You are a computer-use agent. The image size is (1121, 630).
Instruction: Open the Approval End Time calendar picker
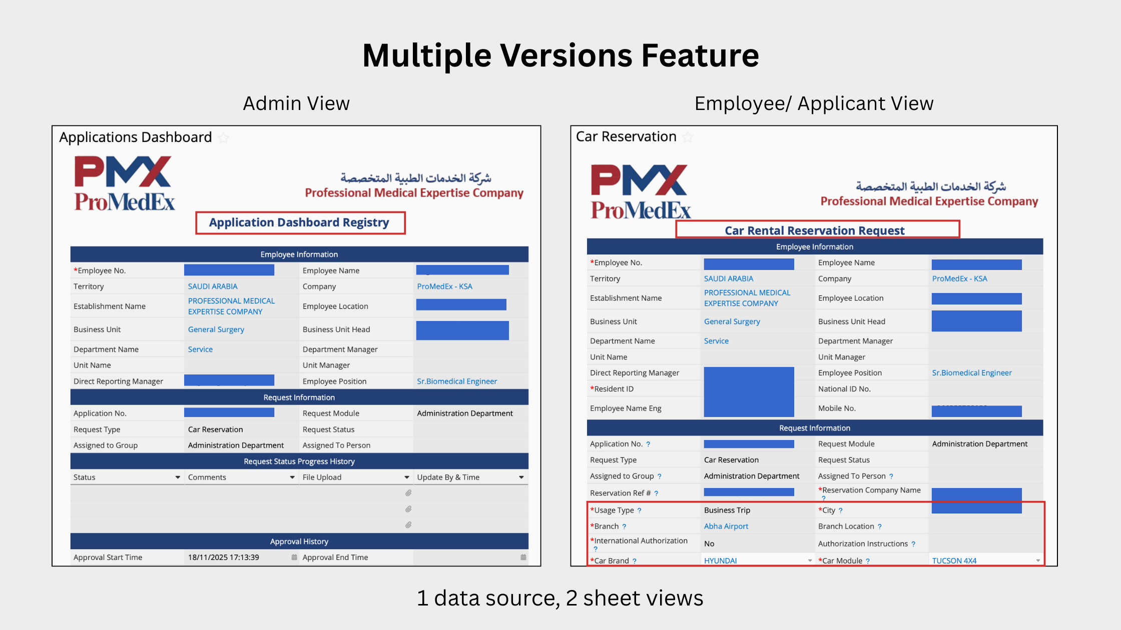[x=523, y=557]
